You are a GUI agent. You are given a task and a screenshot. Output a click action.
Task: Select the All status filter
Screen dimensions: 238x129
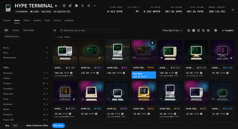coord(6,30)
